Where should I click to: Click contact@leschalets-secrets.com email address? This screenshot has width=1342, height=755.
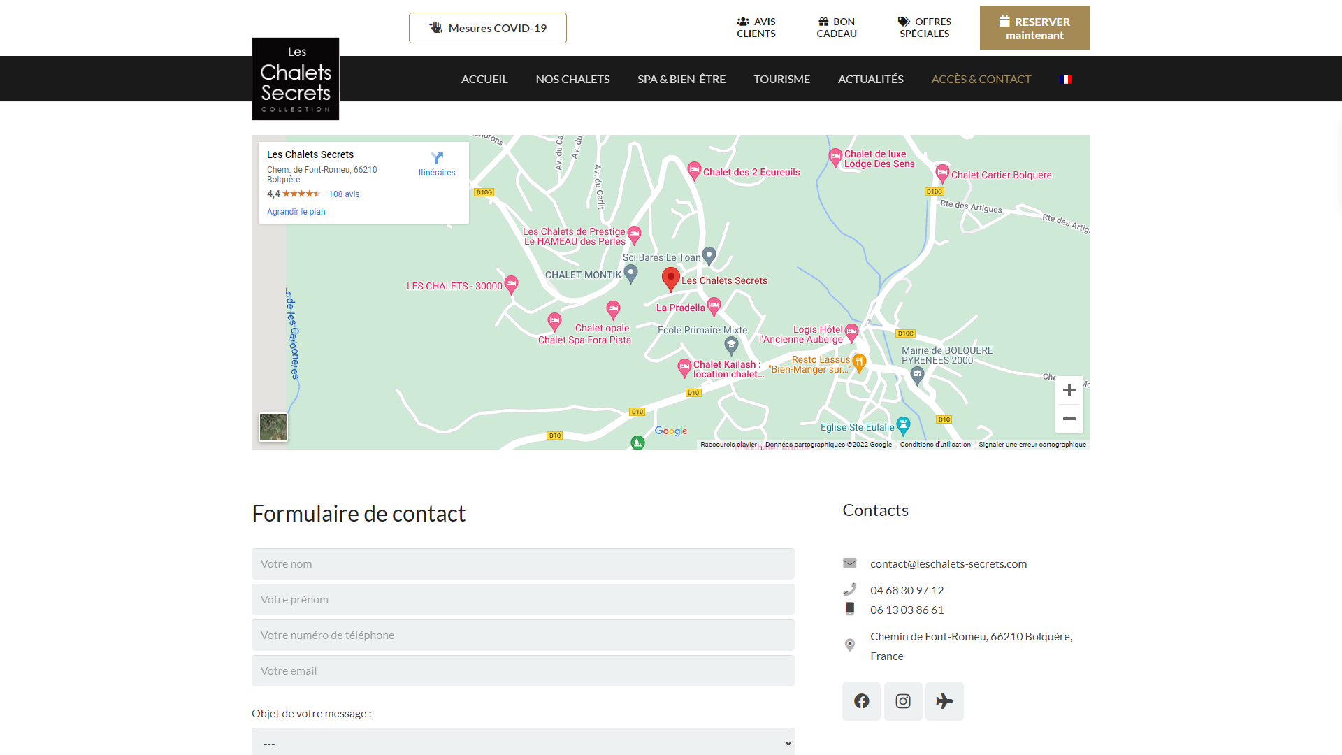coord(948,563)
